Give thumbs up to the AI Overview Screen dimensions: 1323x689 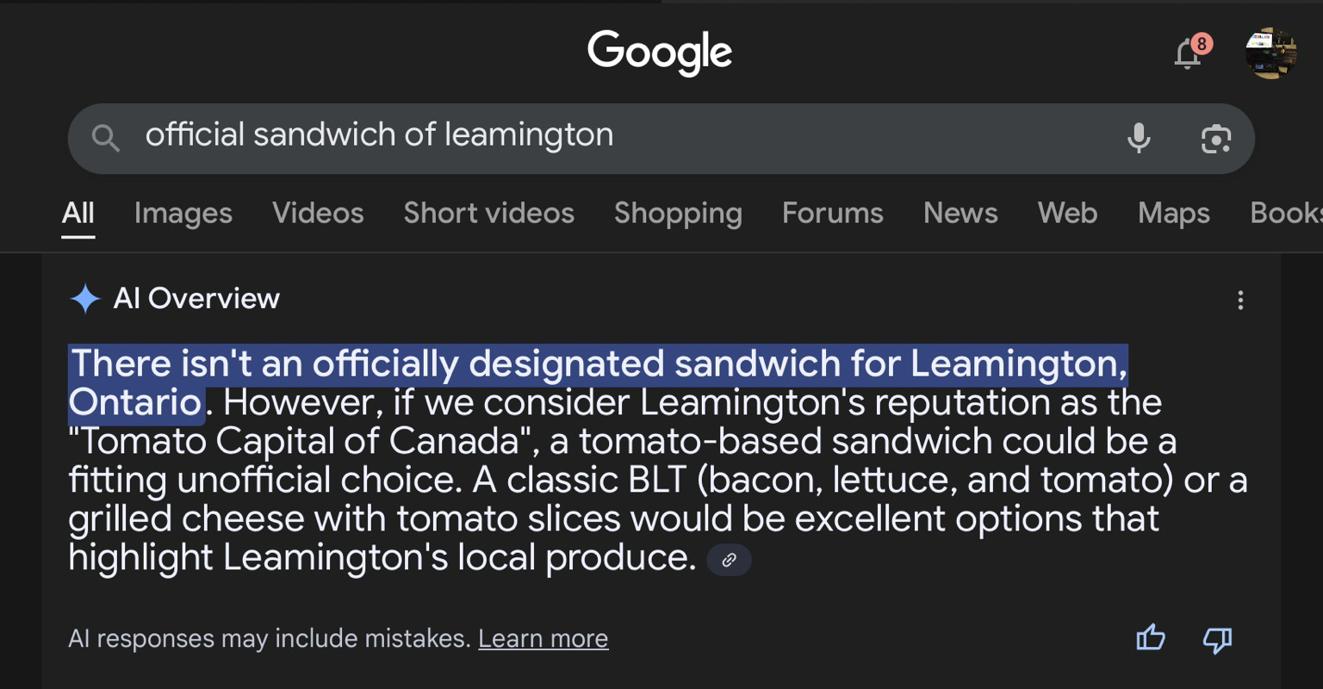(x=1150, y=638)
